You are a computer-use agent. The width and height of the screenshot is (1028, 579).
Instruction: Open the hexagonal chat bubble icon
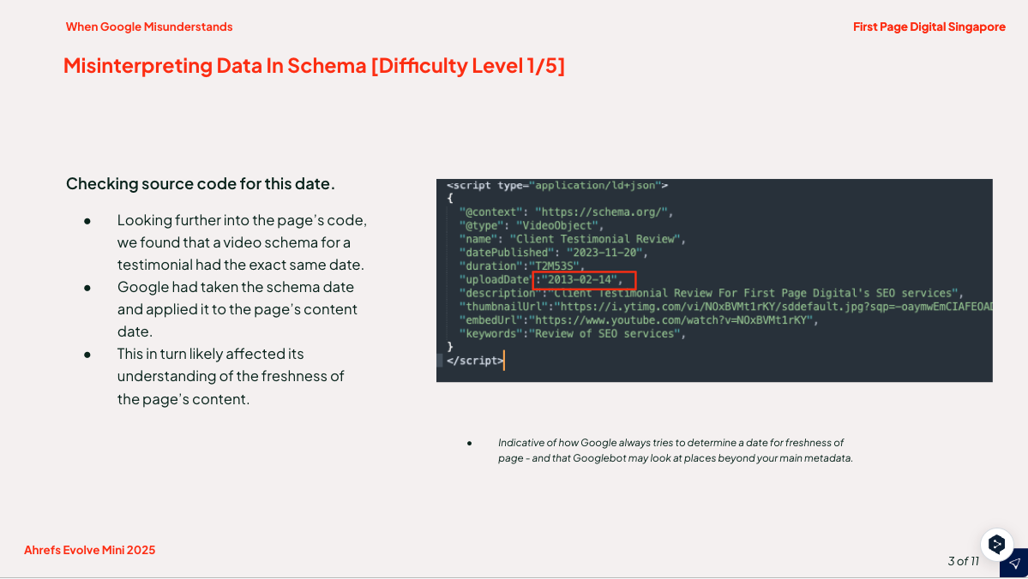point(996,544)
